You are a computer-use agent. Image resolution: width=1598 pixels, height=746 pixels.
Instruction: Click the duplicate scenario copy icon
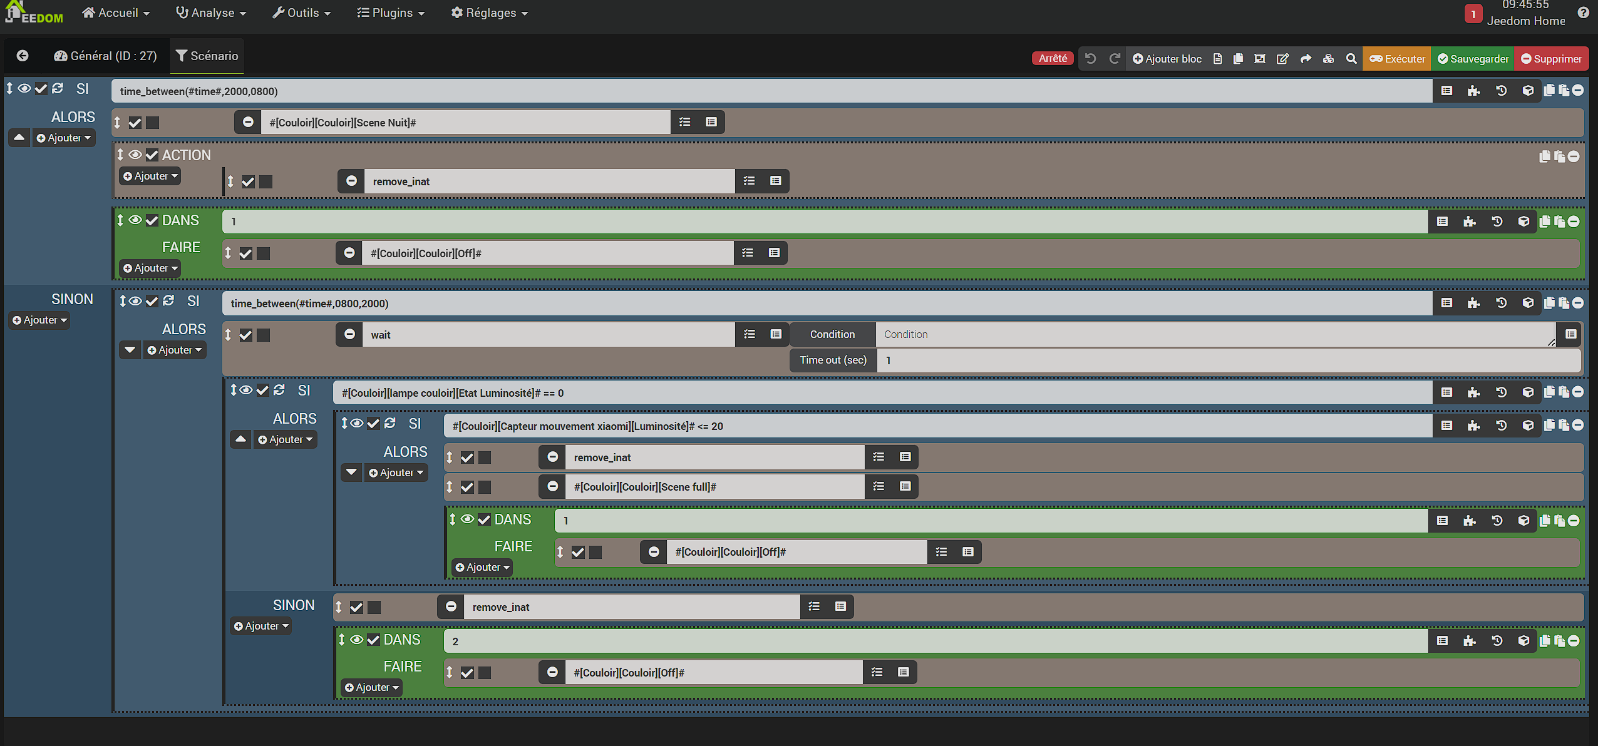[x=1238, y=58]
